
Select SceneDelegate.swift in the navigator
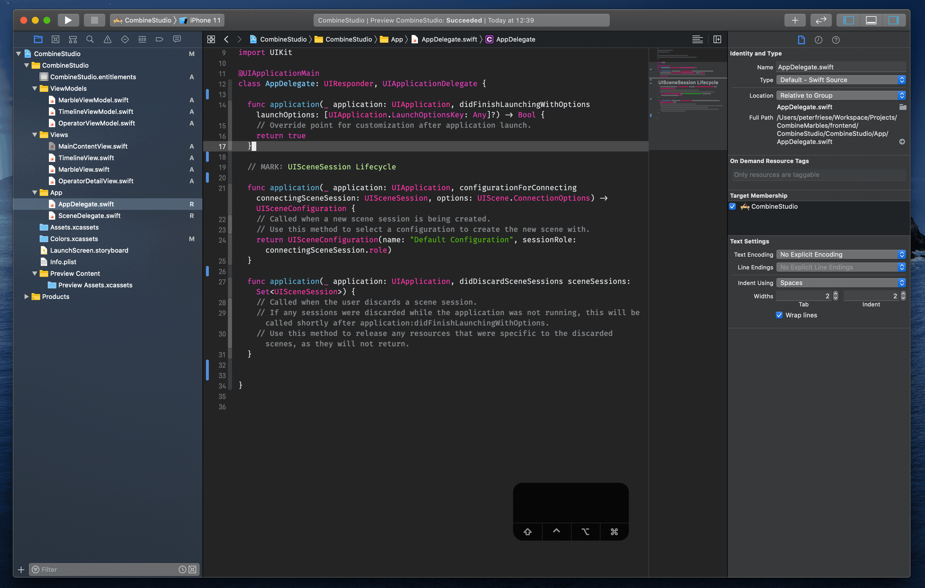point(89,216)
